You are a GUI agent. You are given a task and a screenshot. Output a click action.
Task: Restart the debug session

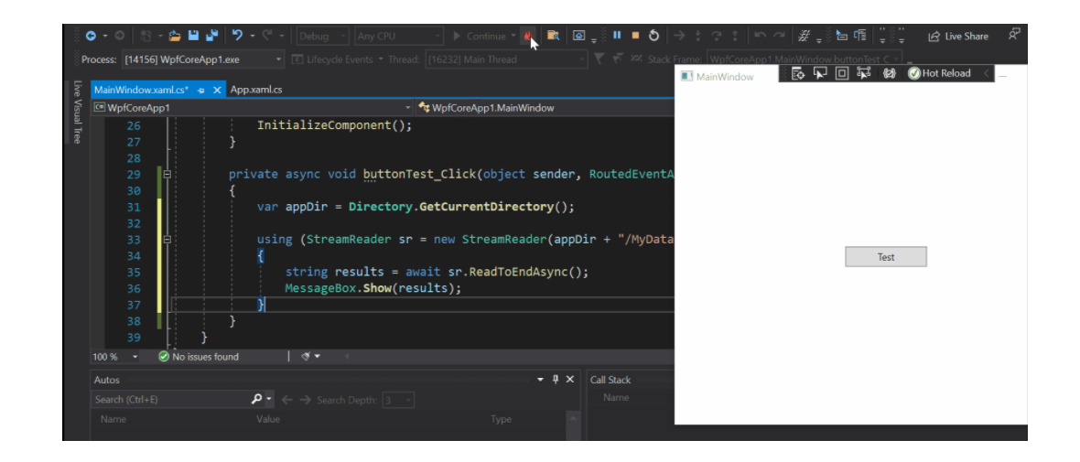(x=653, y=36)
